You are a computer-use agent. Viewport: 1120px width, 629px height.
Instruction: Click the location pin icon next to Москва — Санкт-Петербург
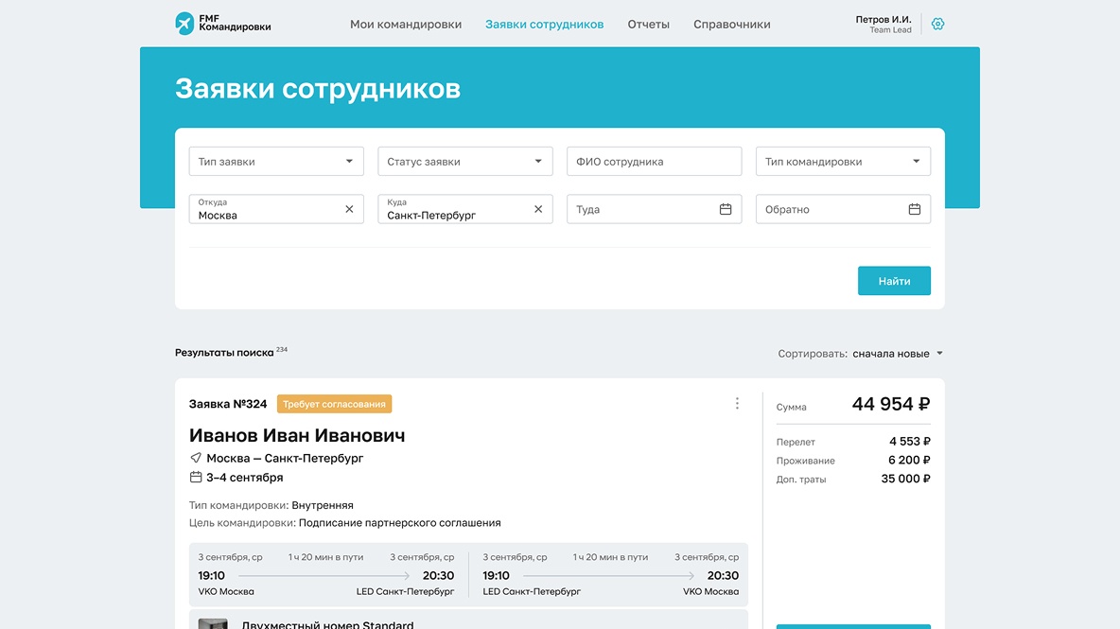[x=196, y=457]
